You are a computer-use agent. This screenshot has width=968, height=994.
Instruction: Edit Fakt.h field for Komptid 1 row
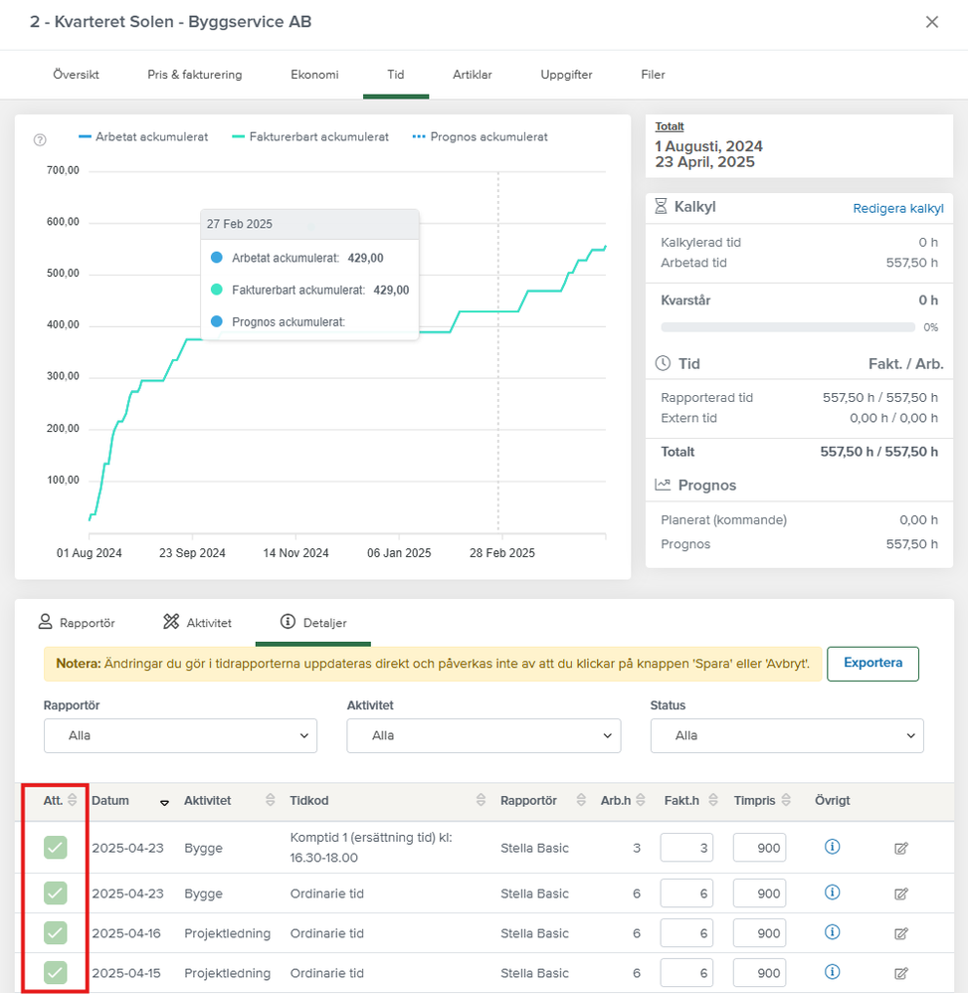686,848
